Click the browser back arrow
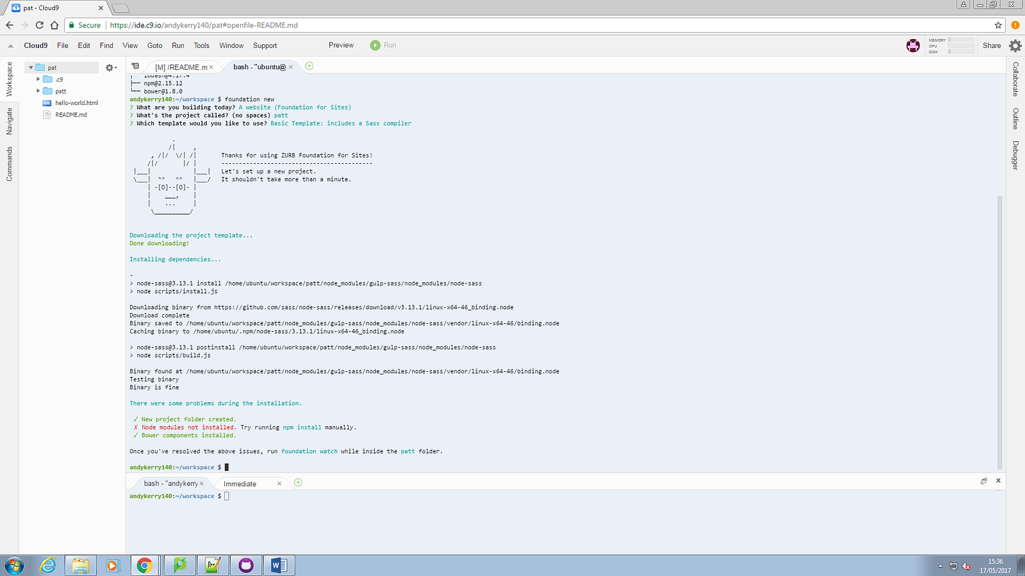The image size is (1025, 576). pos(9,25)
